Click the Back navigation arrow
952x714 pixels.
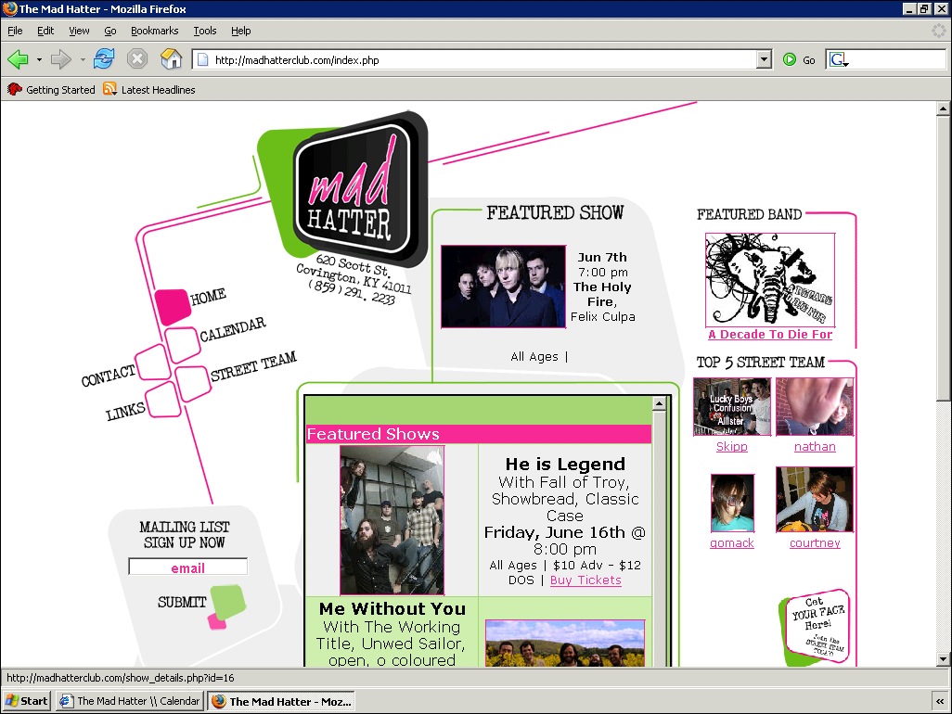pos(18,59)
